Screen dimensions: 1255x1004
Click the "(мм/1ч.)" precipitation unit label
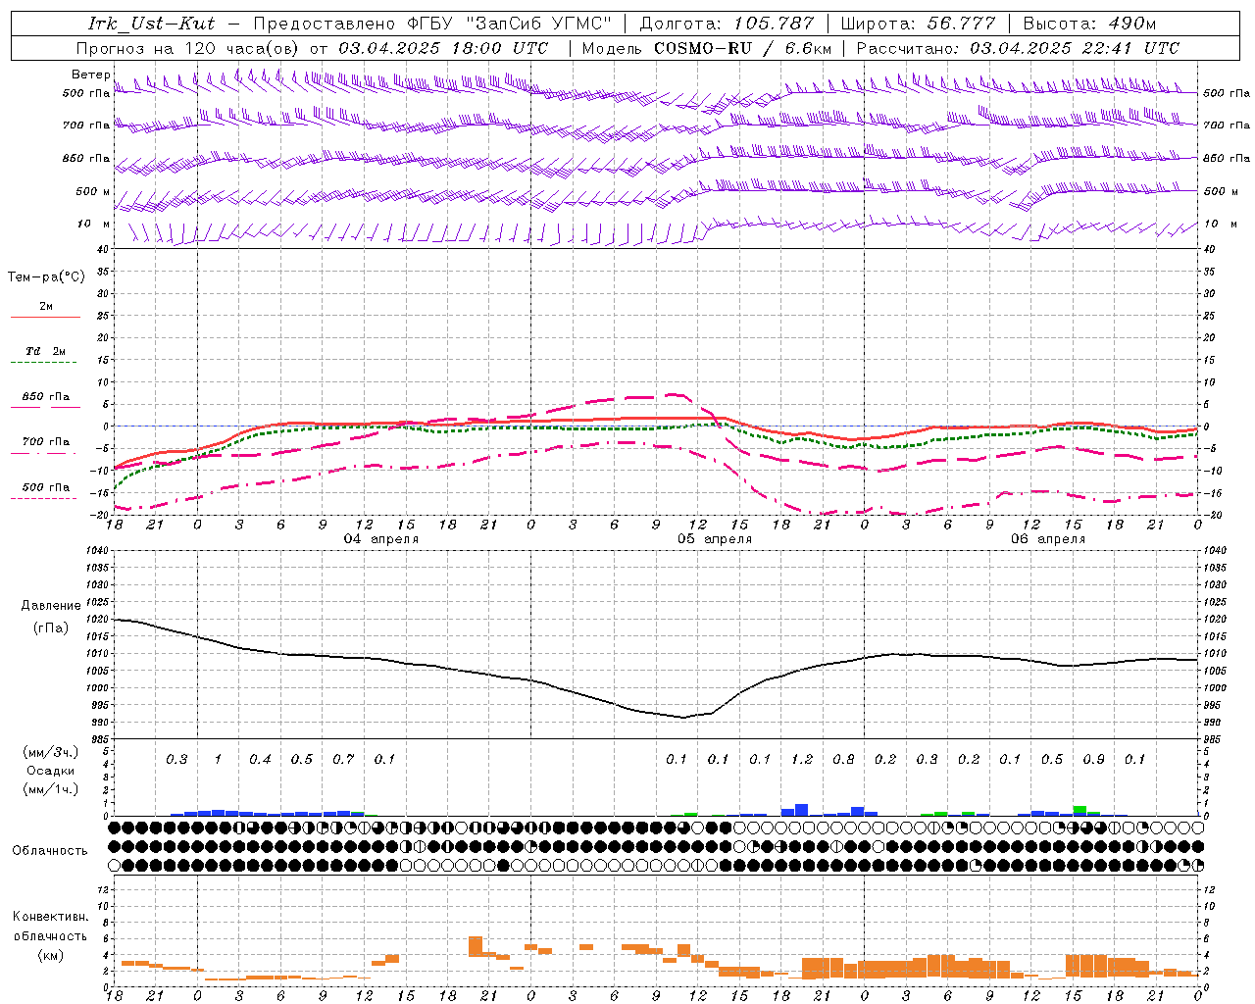point(51,789)
